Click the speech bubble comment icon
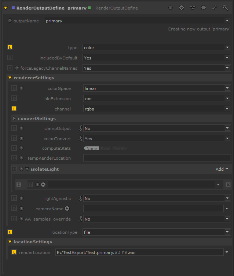 (x=204, y=8)
